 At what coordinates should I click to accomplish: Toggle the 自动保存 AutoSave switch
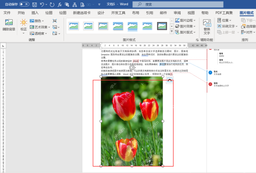pos(24,4)
